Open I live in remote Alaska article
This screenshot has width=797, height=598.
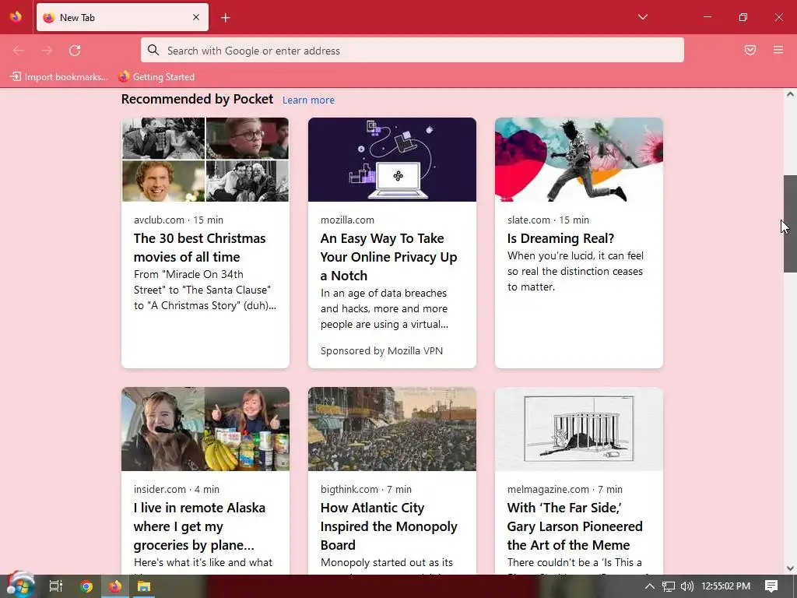[199, 526]
